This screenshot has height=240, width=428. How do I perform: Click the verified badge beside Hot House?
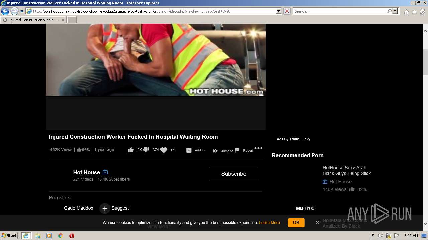(x=105, y=172)
